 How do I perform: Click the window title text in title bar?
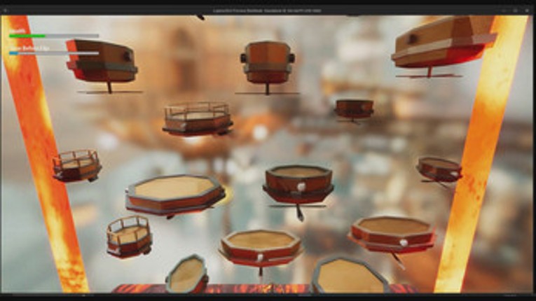pos(267,10)
